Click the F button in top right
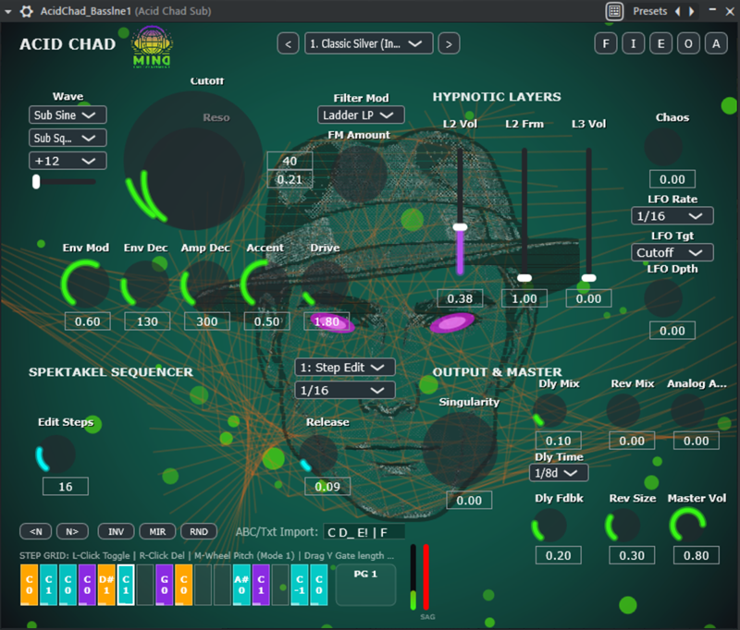The height and width of the screenshot is (630, 740). pyautogui.click(x=606, y=43)
